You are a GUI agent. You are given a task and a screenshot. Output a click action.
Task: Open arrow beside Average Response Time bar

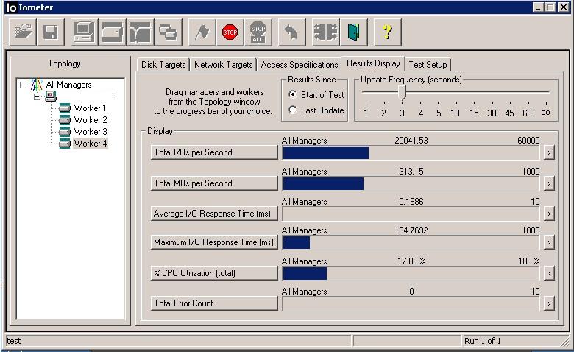click(548, 214)
